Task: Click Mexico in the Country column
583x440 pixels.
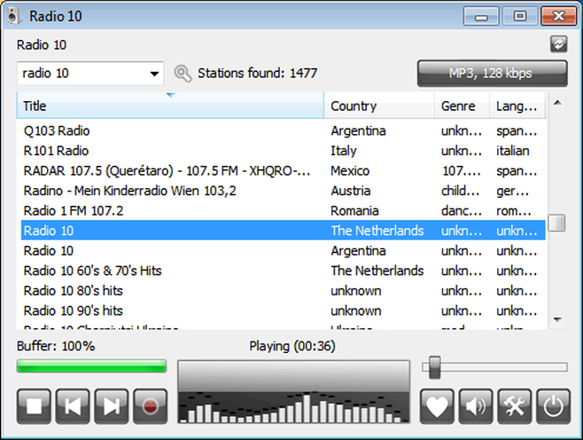Action: pyautogui.click(x=350, y=171)
